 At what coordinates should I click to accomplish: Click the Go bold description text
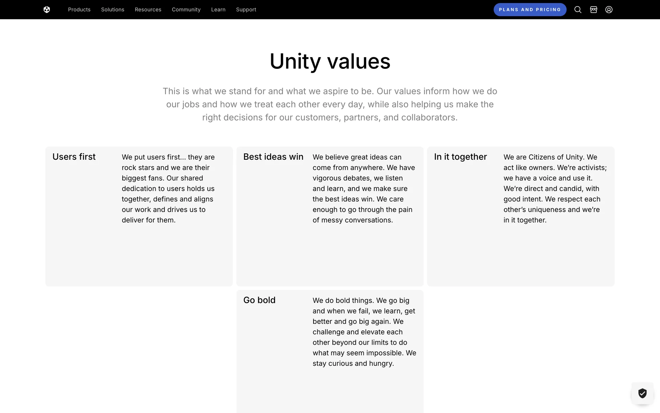point(364,332)
